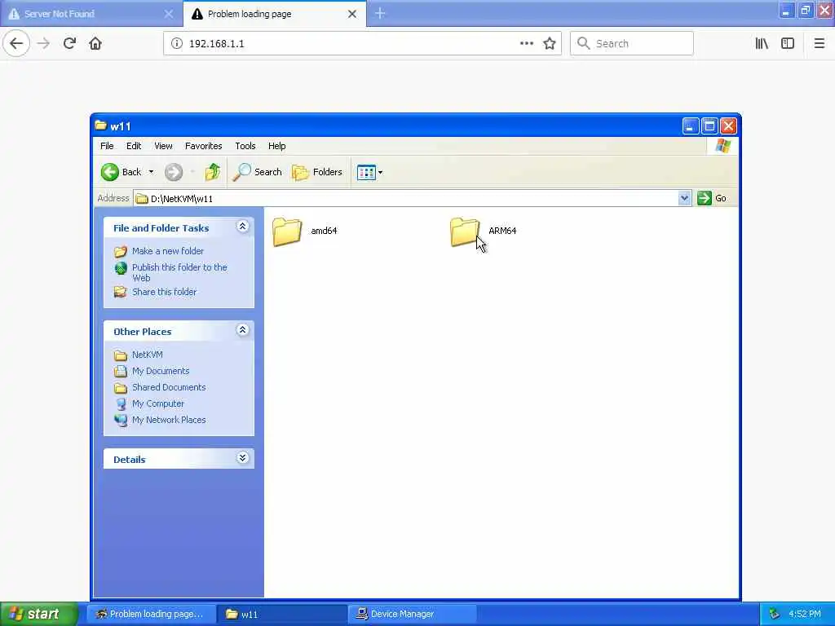This screenshot has height=626, width=835.
Task: Reload the Firefox page
Action: point(69,44)
